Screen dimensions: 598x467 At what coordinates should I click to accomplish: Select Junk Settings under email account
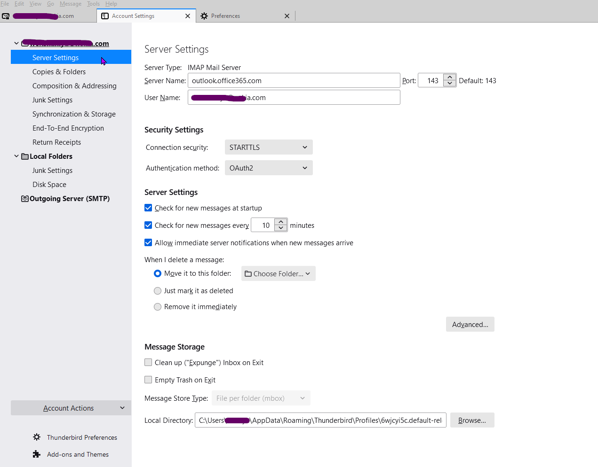[x=71, y=100]
